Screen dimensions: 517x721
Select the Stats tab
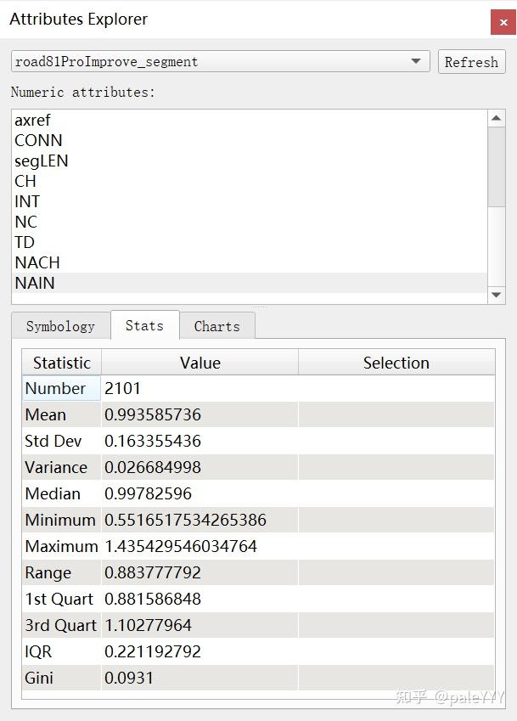[144, 324]
